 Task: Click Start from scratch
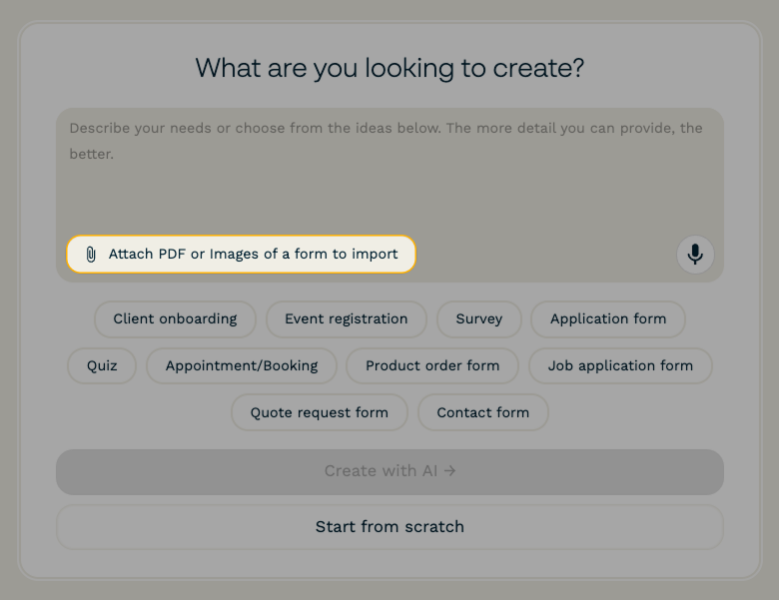[389, 527]
